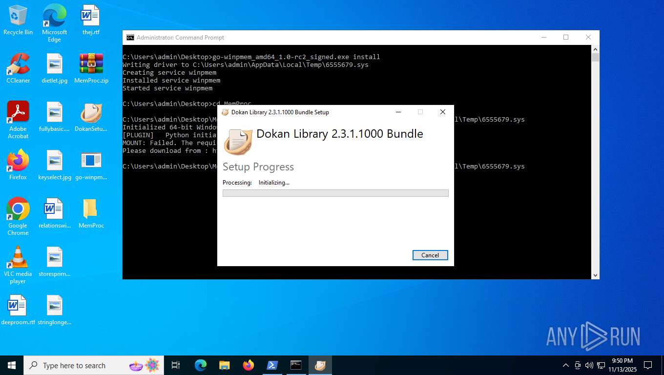The width and height of the screenshot is (664, 375).
Task: Select the DokanSetup installer icon on desktop
Action: pyautogui.click(x=91, y=117)
